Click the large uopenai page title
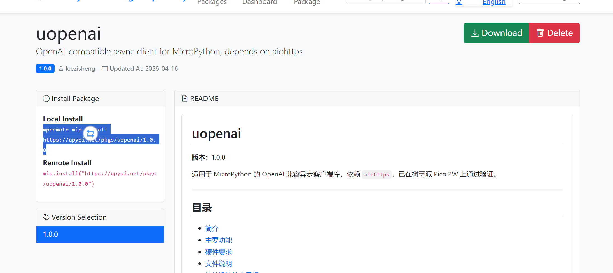 click(68, 34)
